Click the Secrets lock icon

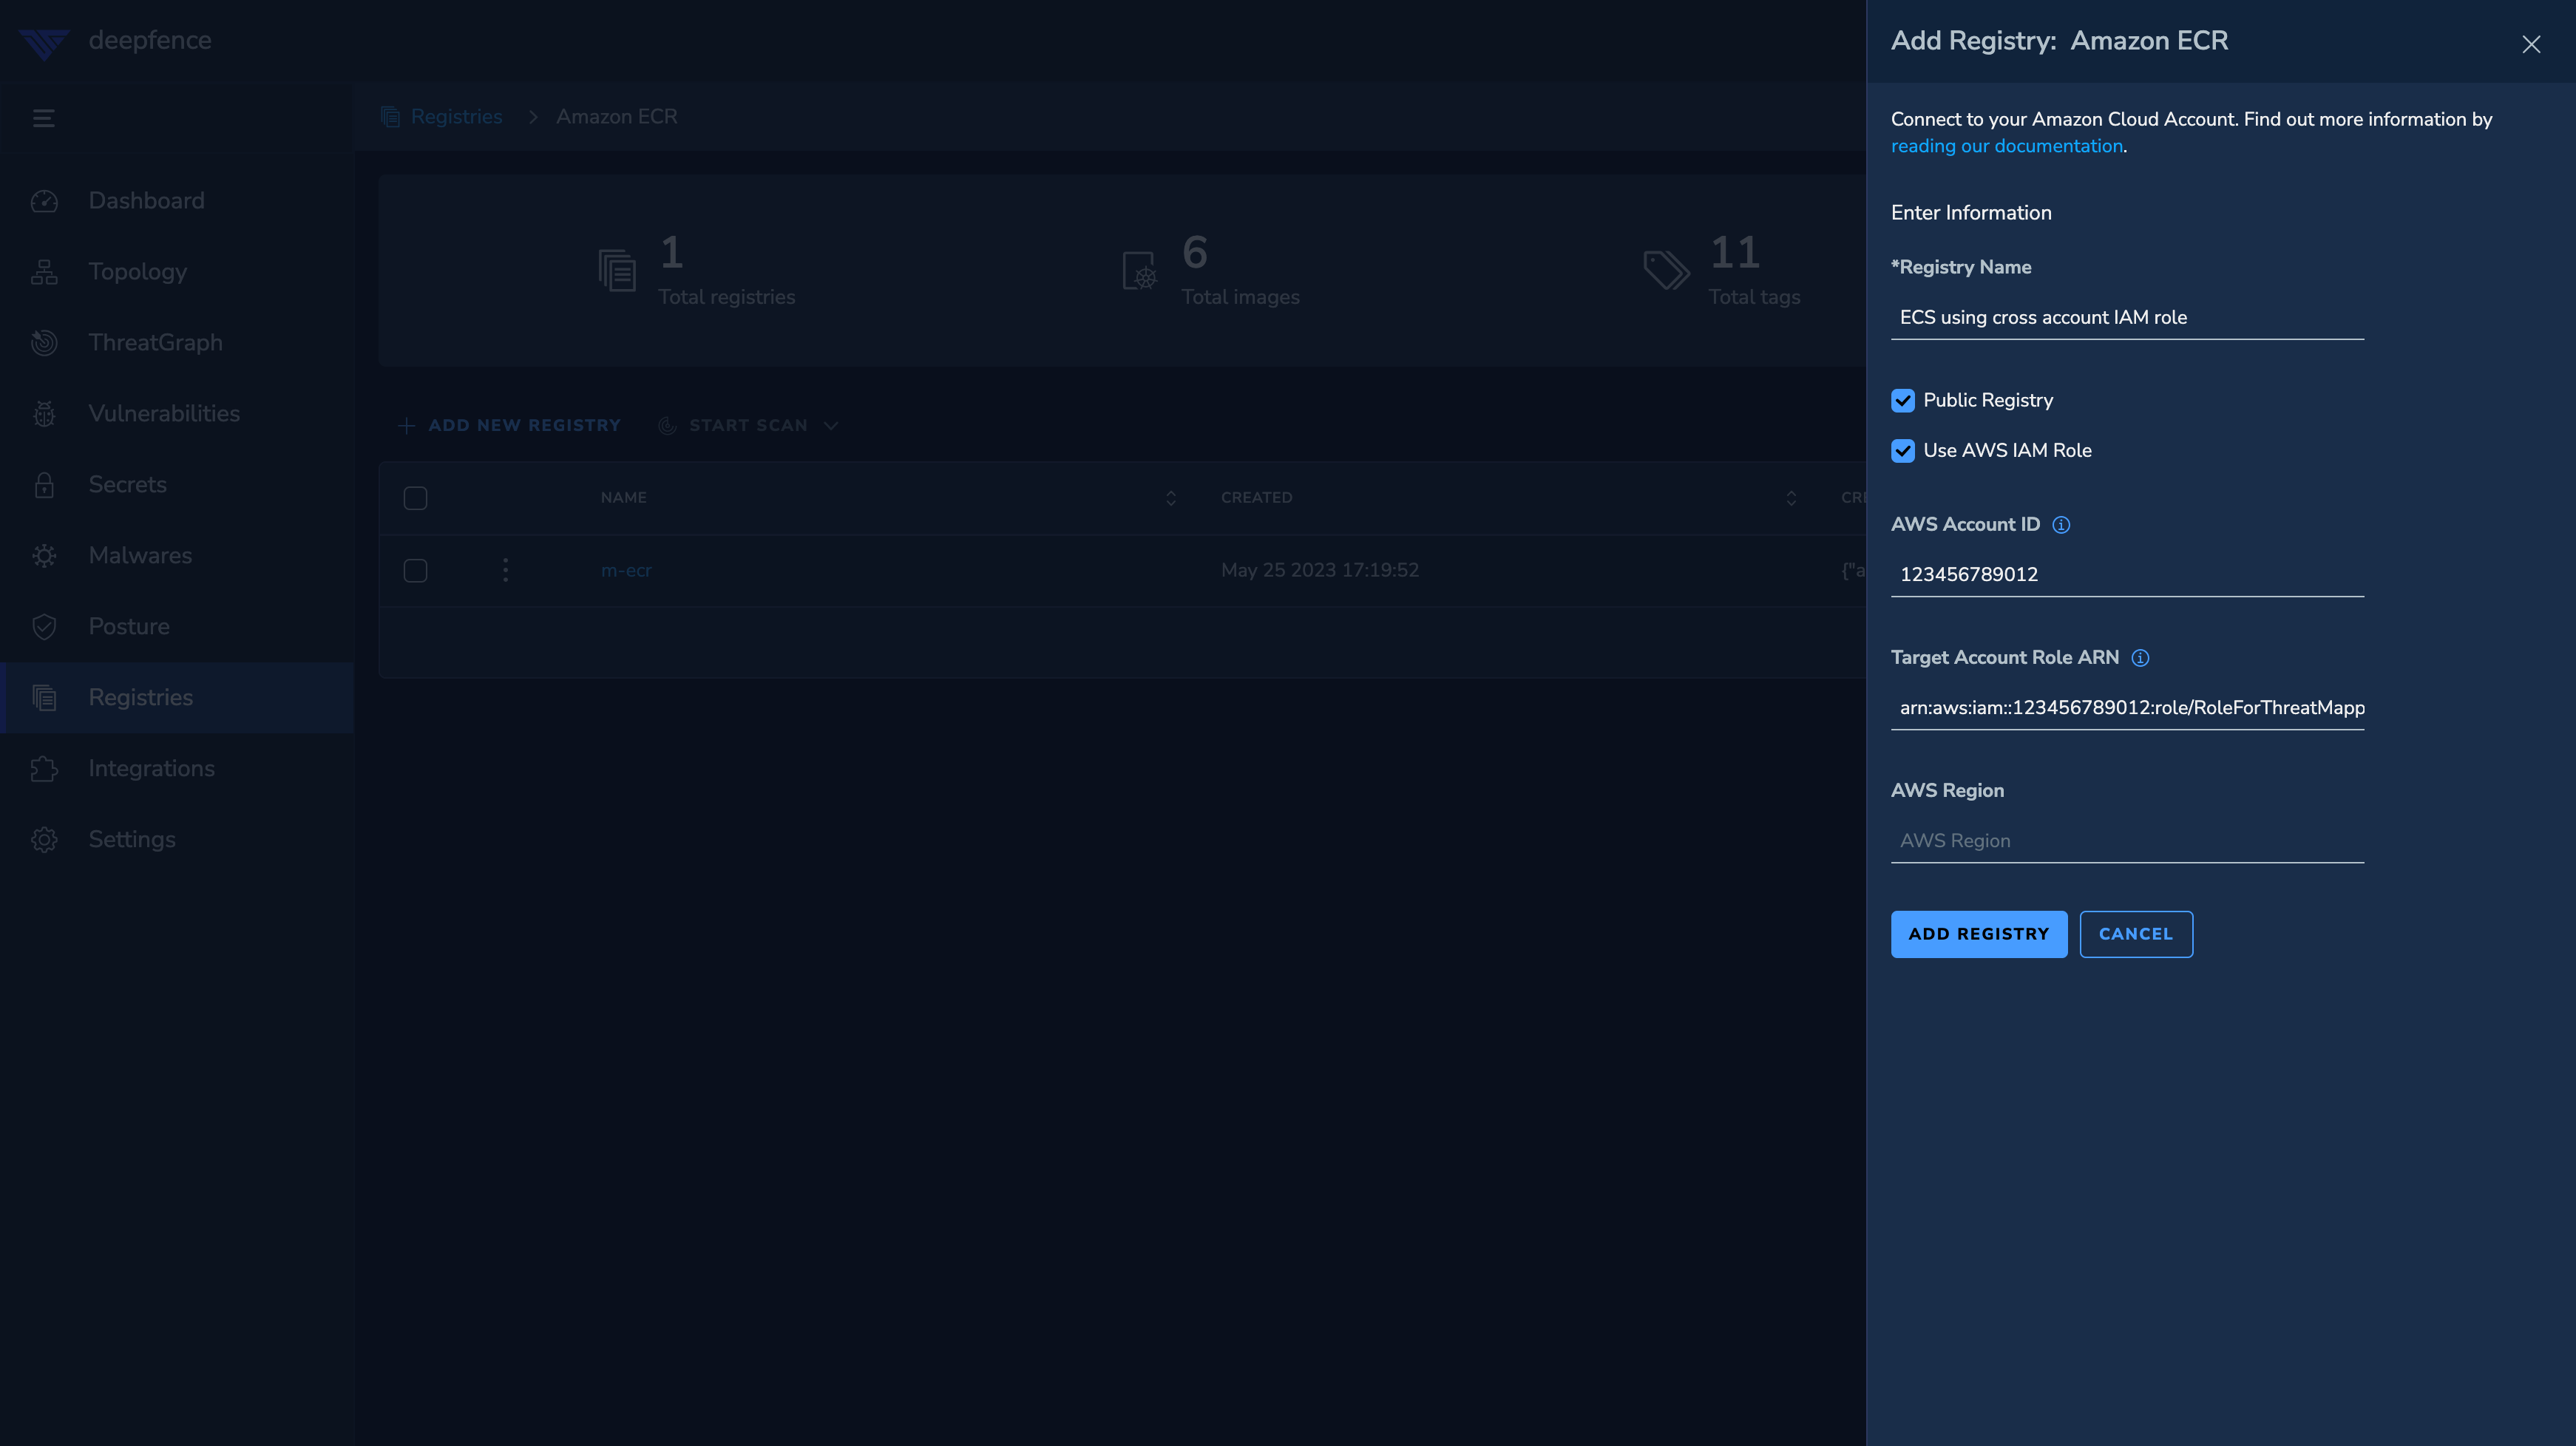[x=44, y=485]
